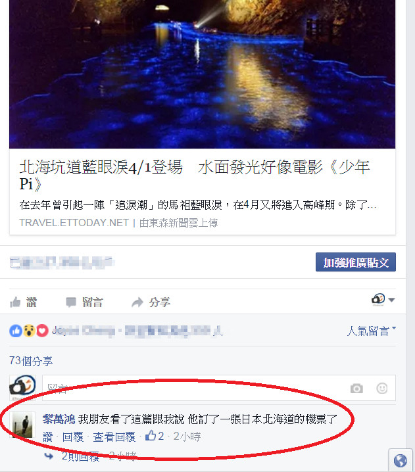415x472 pixels.
Task: Click the thumbs-up Like icon
Action: [x=15, y=302]
